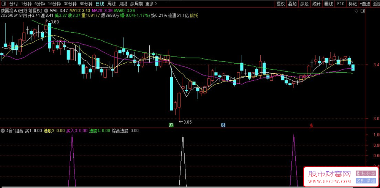The height and width of the screenshot is (188, 380).
Task: Click the 综合选股: 0.00 label
Action: pyautogui.click(x=125, y=131)
